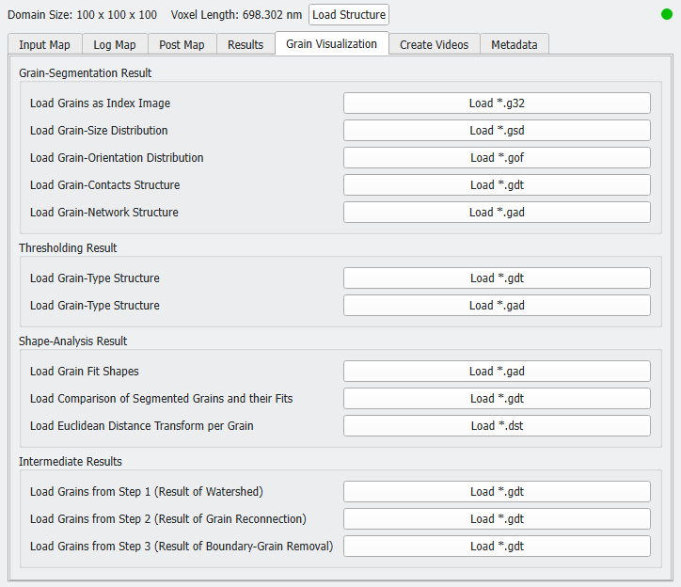Click the Load Grains from Step 2 label
Viewport: 681px width, 587px height.
(x=168, y=519)
